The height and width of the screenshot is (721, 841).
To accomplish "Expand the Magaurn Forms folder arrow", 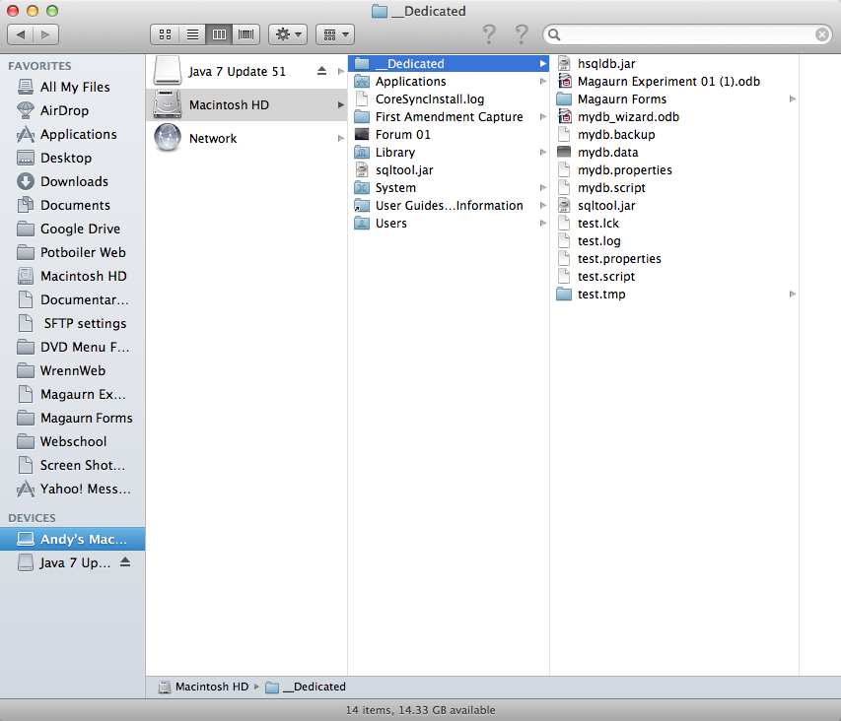I will point(793,99).
